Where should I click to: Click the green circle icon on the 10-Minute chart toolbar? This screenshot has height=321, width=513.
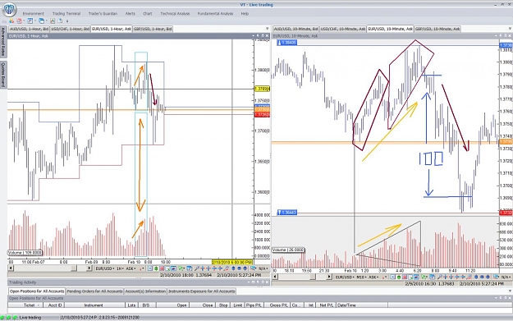pyautogui.click(x=398, y=277)
